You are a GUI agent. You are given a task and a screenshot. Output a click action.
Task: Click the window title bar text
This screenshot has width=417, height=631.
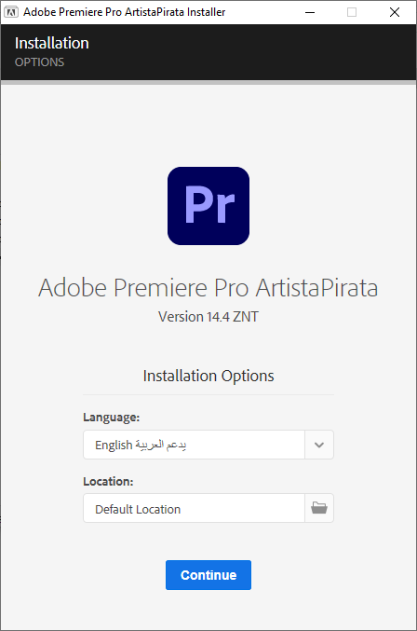124,12
